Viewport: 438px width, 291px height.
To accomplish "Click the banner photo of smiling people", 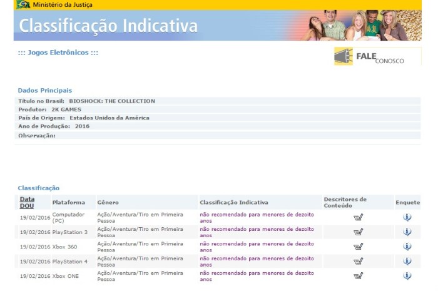I will 360,26.
